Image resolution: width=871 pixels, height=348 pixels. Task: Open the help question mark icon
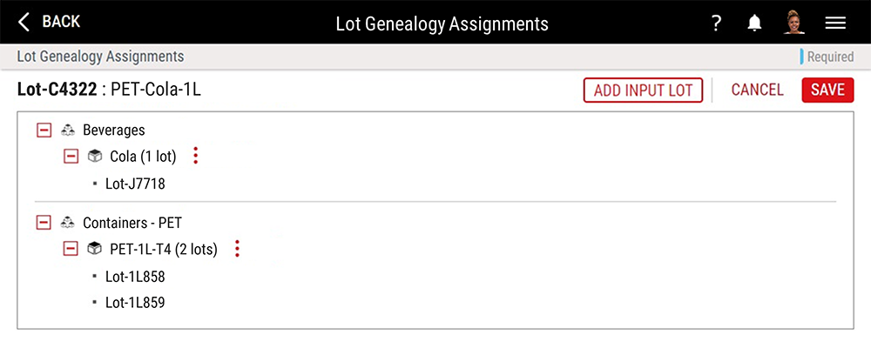point(716,23)
